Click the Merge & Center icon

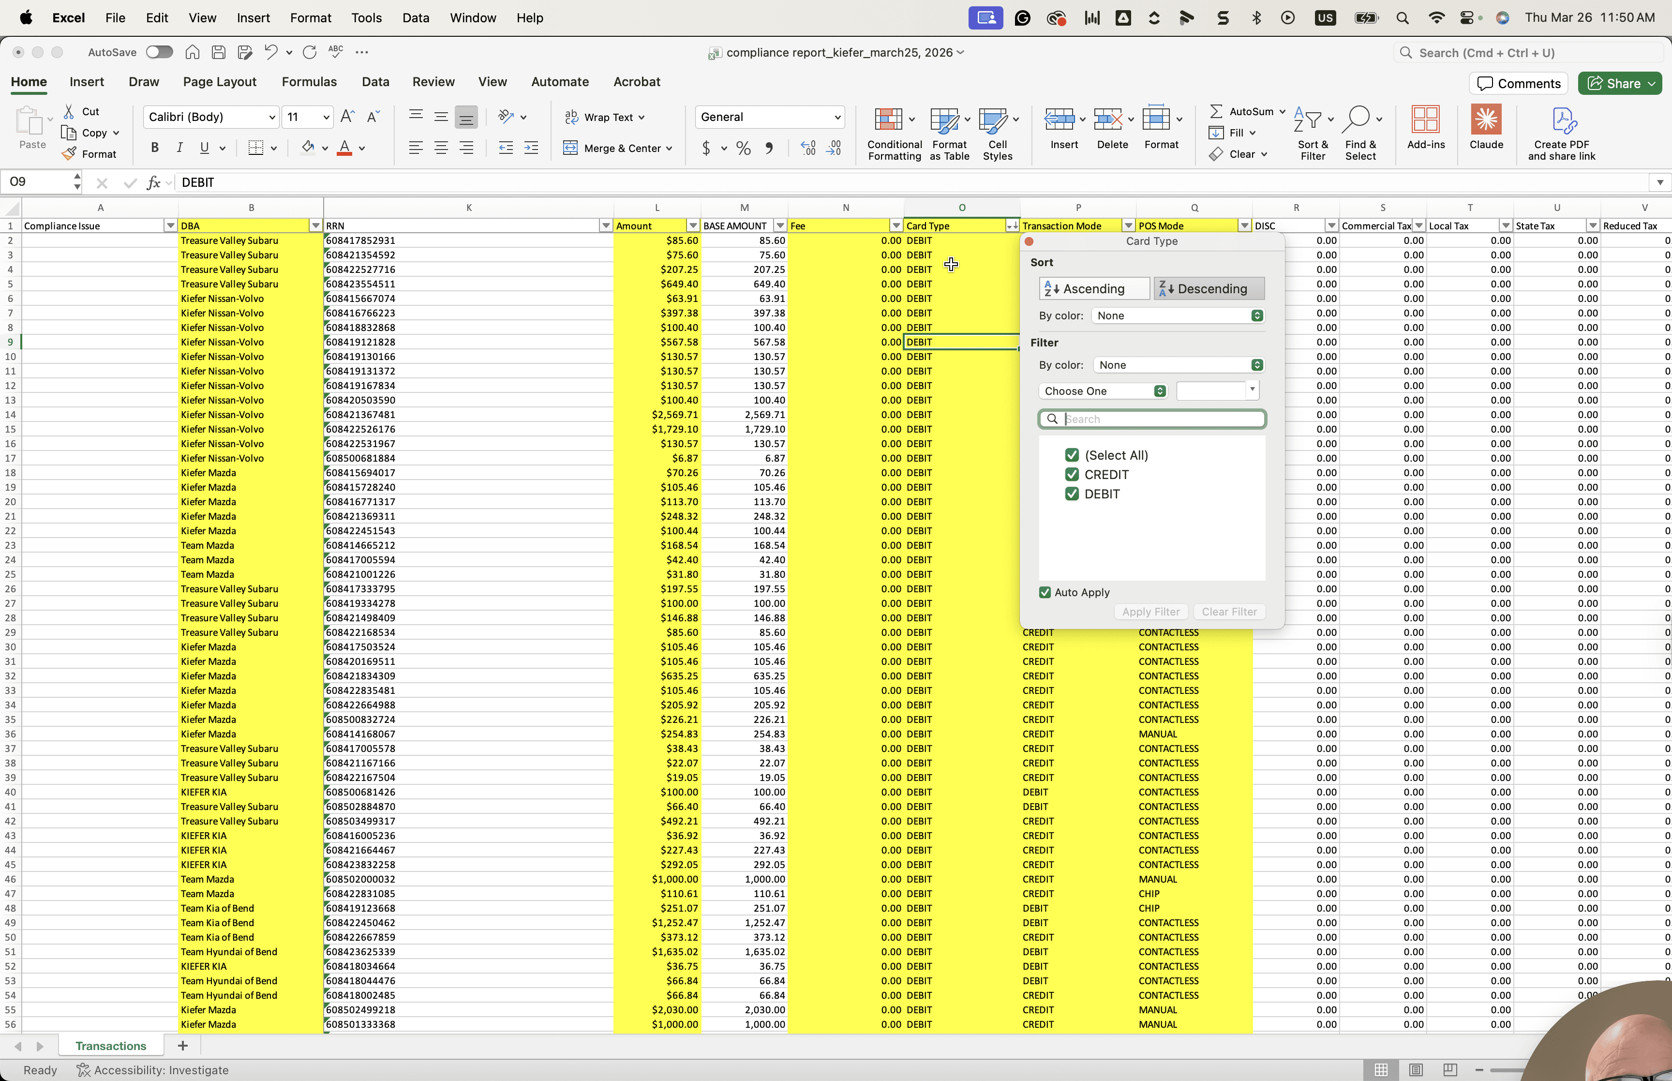570,148
